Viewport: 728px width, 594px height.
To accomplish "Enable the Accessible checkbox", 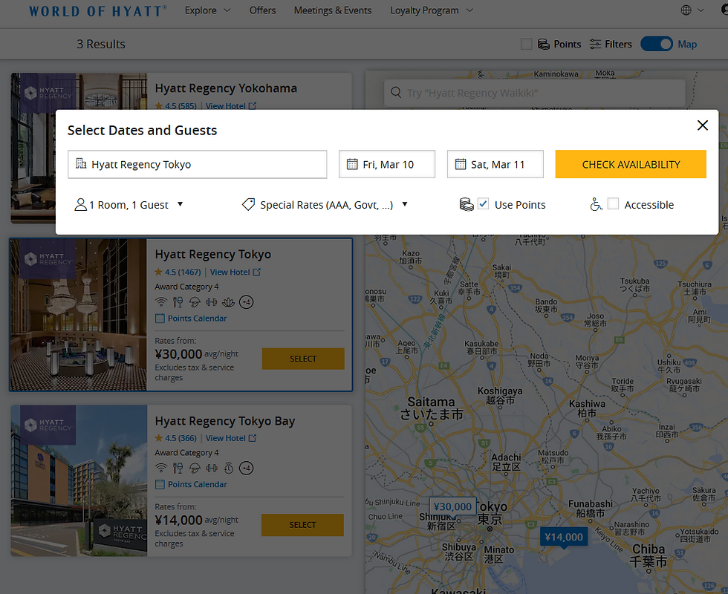I will [613, 203].
